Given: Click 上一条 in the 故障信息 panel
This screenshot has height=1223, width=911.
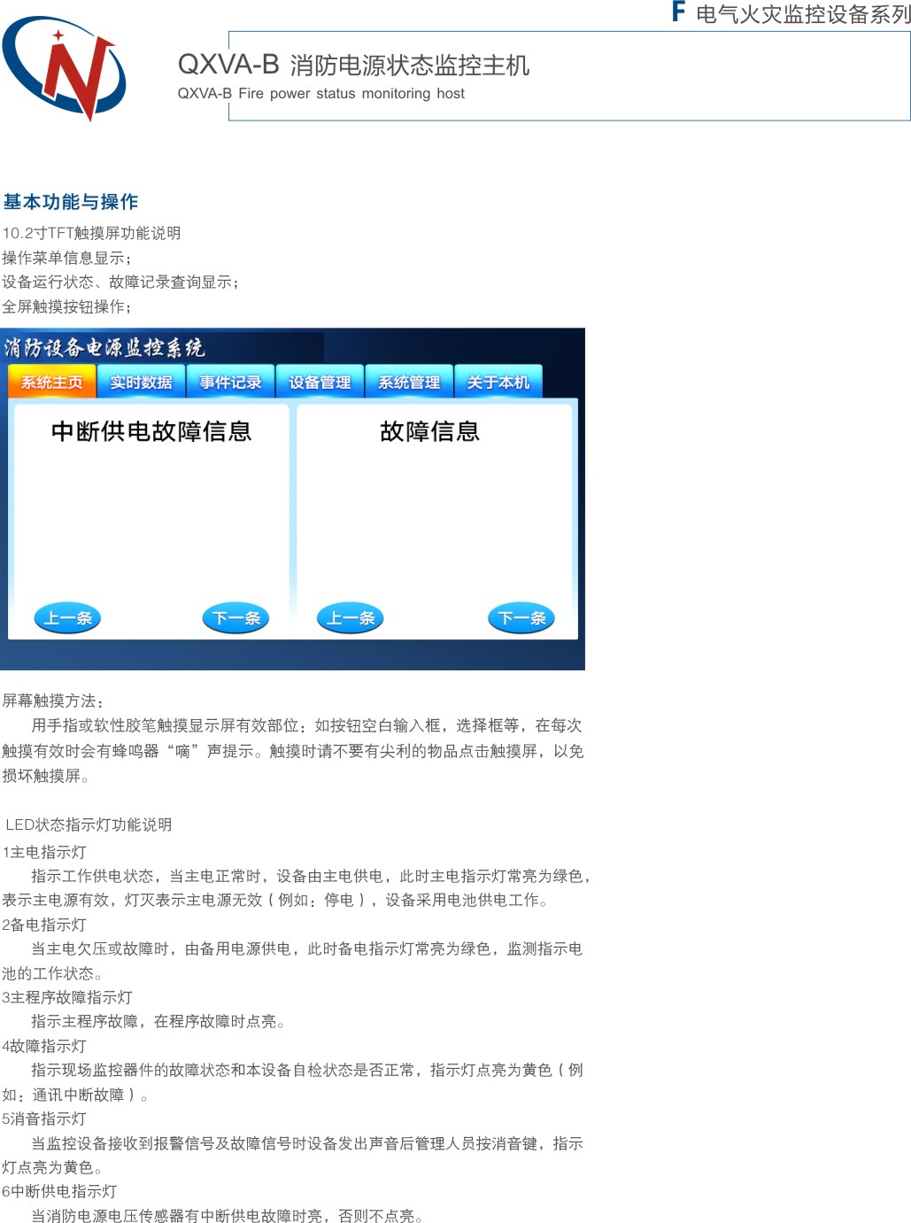Looking at the screenshot, I should tap(351, 618).
